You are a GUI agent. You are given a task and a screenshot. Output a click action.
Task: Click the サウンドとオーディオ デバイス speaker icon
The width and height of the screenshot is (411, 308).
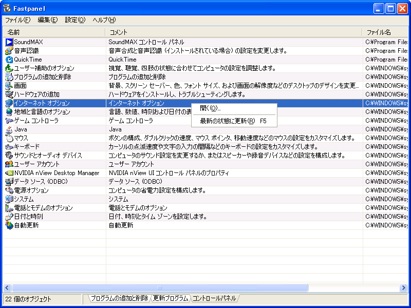point(9,156)
